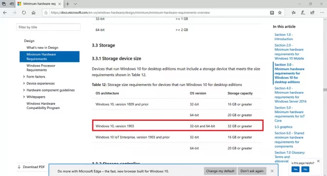This screenshot has width=327, height=176.
Task: Close the Is this page helpful popup
Action: (318, 161)
